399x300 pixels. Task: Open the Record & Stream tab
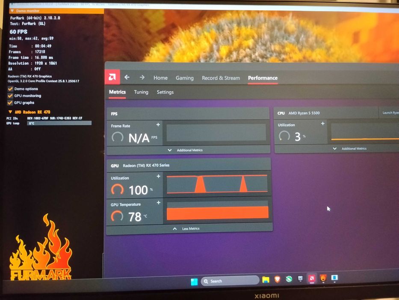221,78
